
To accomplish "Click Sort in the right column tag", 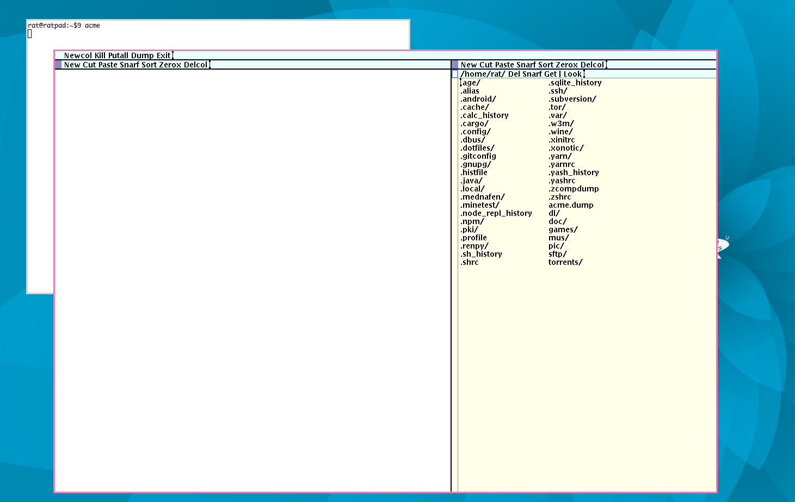I will pyautogui.click(x=546, y=65).
